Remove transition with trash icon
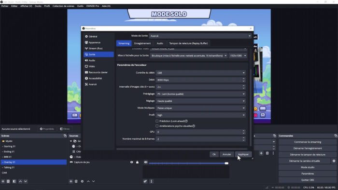 pos(268,153)
